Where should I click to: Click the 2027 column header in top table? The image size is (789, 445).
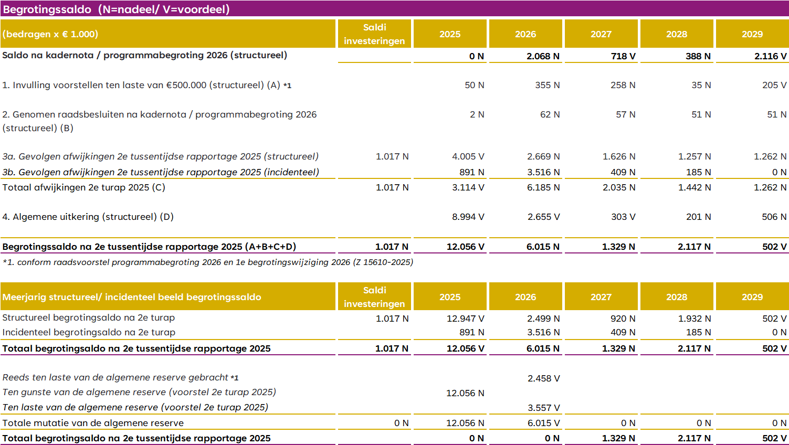click(601, 34)
